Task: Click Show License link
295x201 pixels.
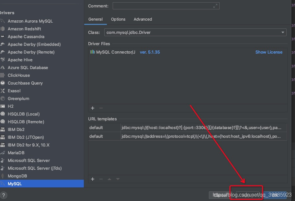Action: coord(269,52)
